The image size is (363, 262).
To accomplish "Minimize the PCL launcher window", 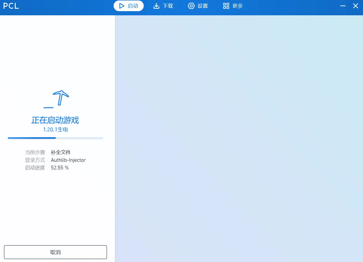I will (x=343, y=6).
